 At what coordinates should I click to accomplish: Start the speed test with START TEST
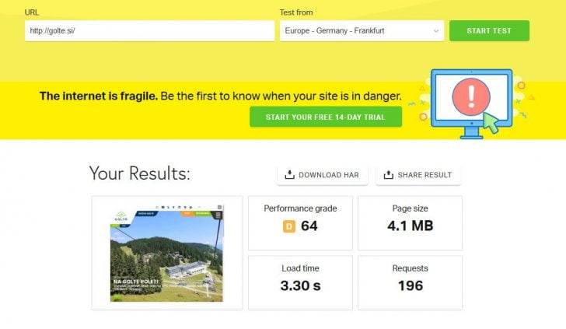pyautogui.click(x=489, y=30)
